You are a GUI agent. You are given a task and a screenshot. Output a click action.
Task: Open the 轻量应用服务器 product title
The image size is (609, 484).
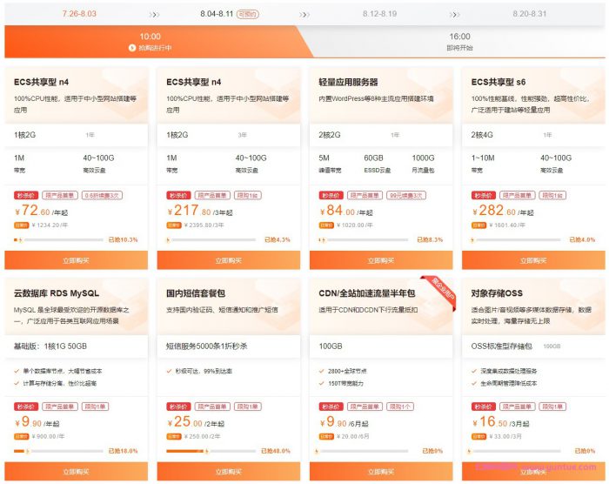tap(348, 82)
